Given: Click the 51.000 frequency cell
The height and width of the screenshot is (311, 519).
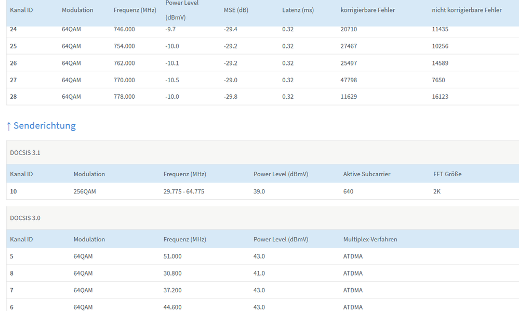Looking at the screenshot, I should 172,256.
